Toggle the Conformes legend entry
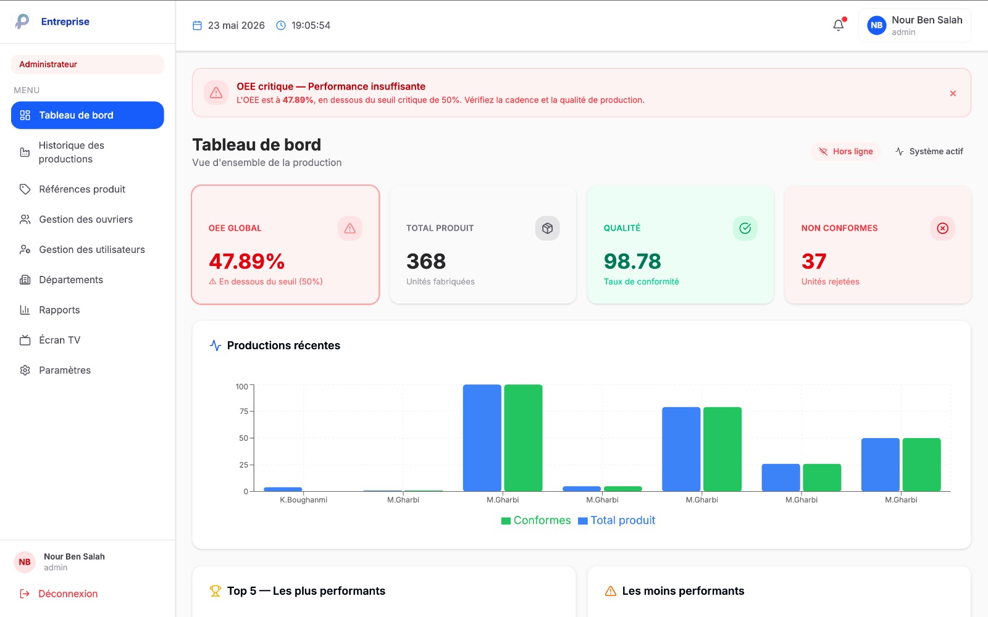This screenshot has height=617, width=988. click(536, 520)
